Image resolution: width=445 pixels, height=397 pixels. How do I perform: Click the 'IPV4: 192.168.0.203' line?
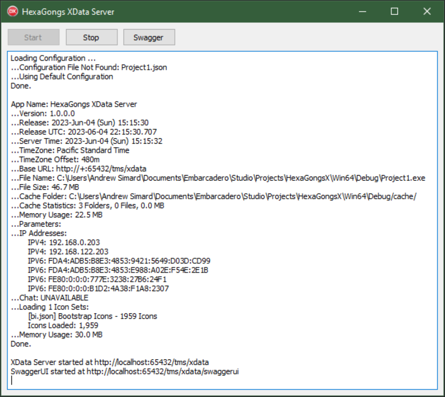[64, 243]
